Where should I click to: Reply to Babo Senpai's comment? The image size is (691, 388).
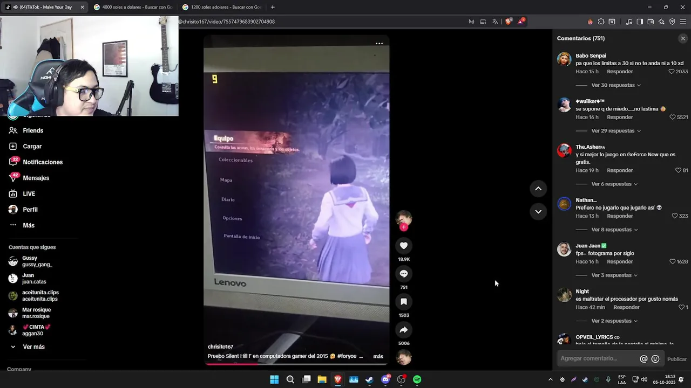[x=620, y=72]
